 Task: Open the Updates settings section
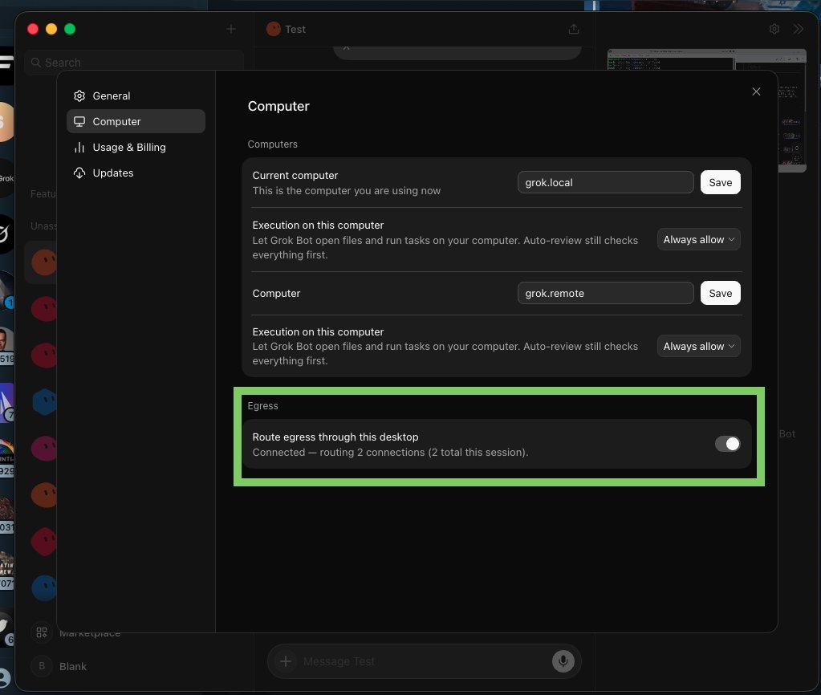(136, 173)
